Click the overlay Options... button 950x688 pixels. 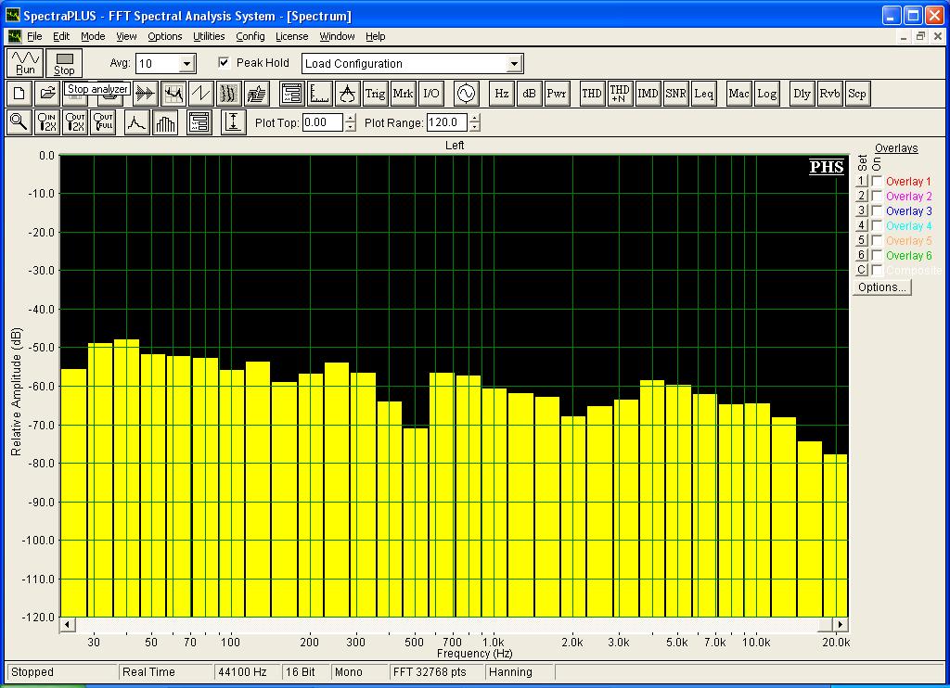tap(881, 287)
